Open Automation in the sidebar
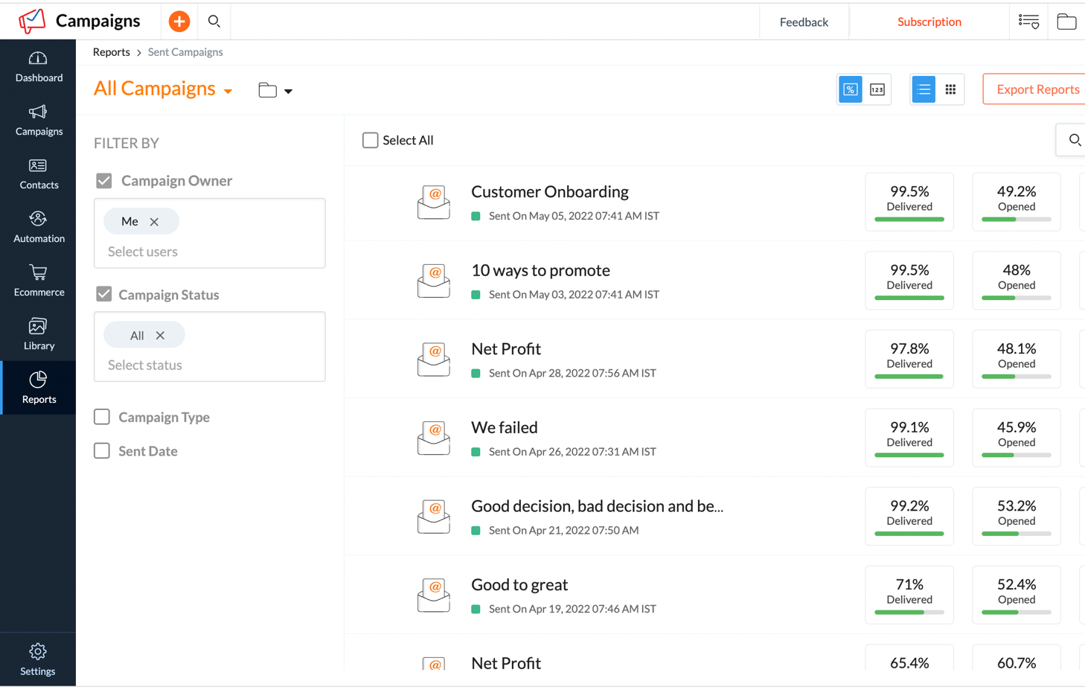The width and height of the screenshot is (1085, 690). click(x=39, y=227)
